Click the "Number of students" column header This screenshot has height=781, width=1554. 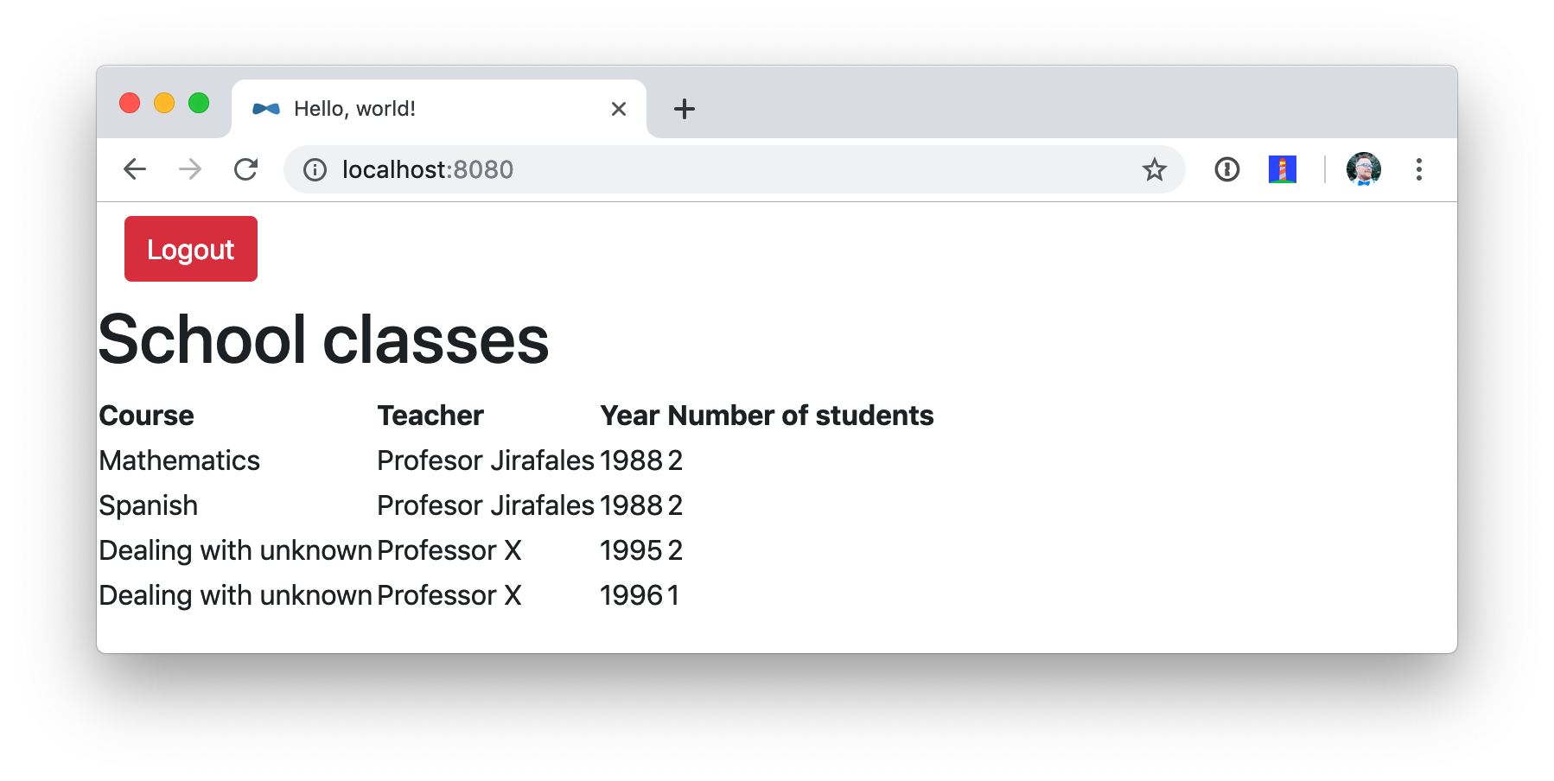[800, 416]
